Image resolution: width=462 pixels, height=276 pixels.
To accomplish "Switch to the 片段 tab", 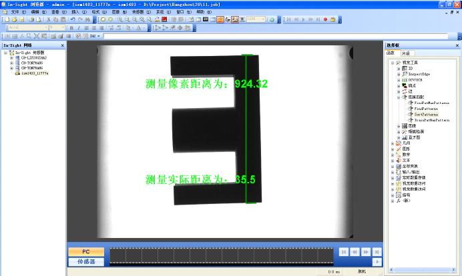I will click(x=406, y=53).
